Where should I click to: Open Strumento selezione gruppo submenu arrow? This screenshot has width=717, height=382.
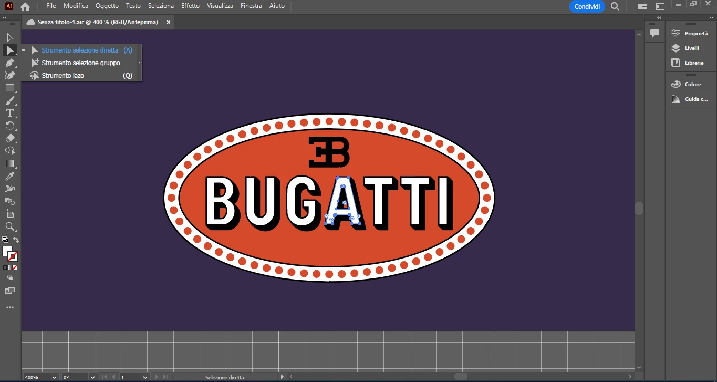coord(139,63)
